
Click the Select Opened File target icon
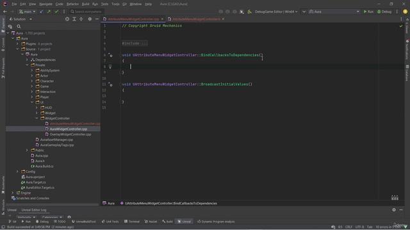pos(67,19)
